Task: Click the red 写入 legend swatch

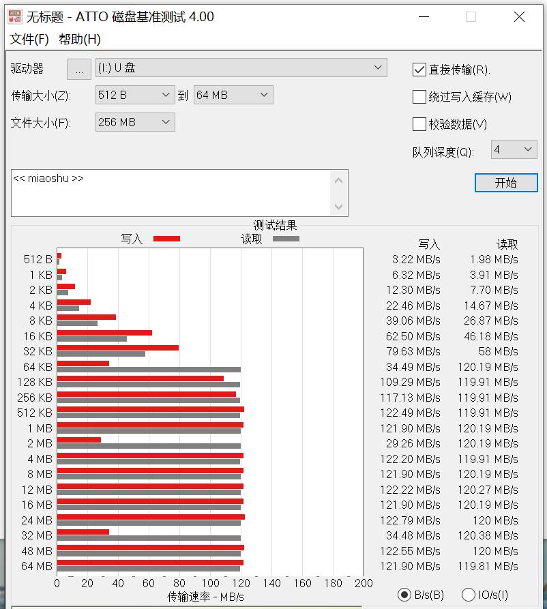Action: pyautogui.click(x=167, y=238)
